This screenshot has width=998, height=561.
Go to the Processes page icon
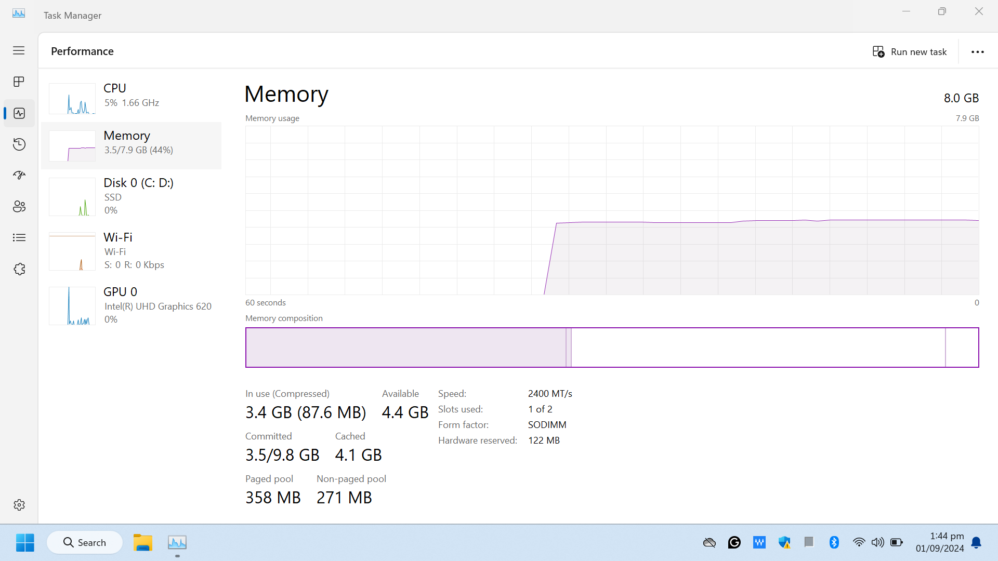click(19, 82)
